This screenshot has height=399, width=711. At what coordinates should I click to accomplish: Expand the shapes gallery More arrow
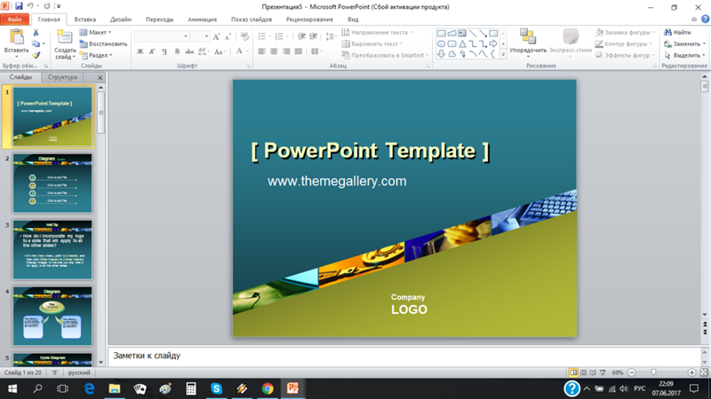point(503,54)
